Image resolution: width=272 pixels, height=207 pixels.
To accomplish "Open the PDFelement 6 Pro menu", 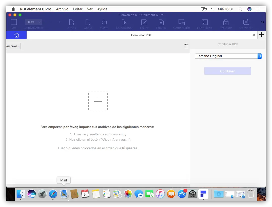I will pyautogui.click(x=35, y=9).
